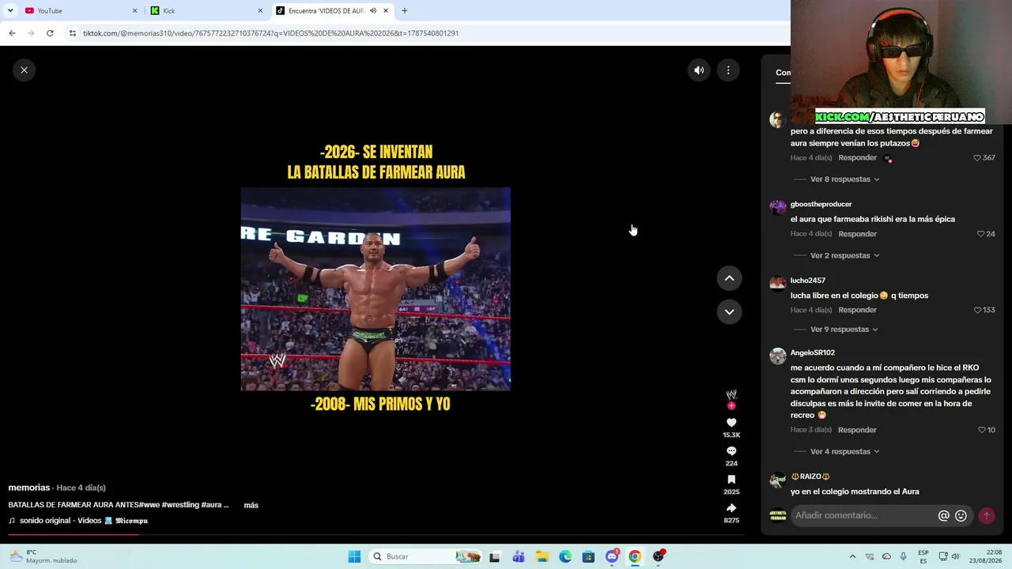Open Discord from the taskbar
The image size is (1012, 569).
[612, 556]
